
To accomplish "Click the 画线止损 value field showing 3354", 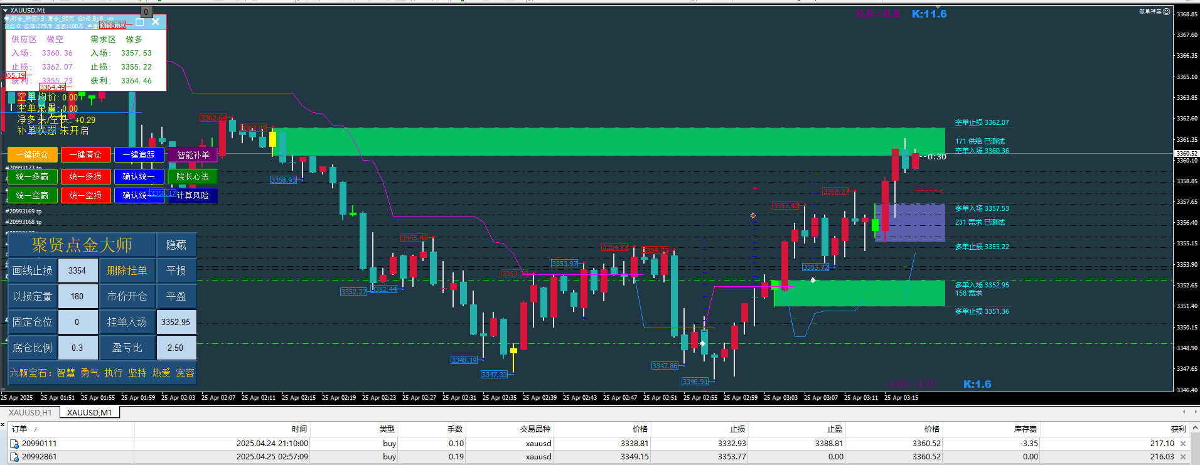I will (x=78, y=270).
